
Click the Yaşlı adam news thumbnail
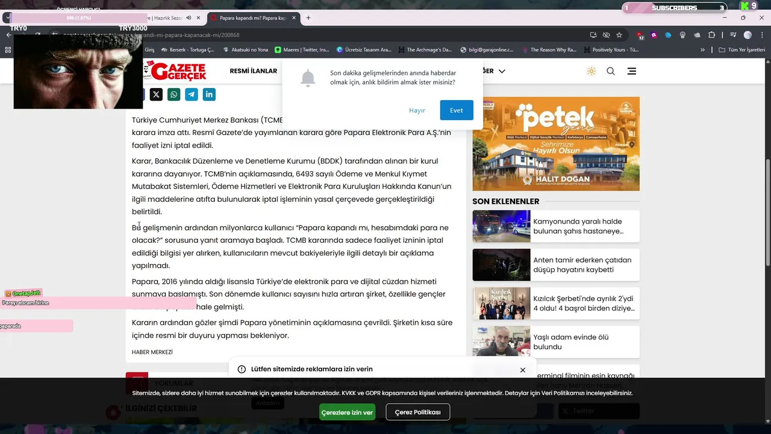(x=501, y=341)
